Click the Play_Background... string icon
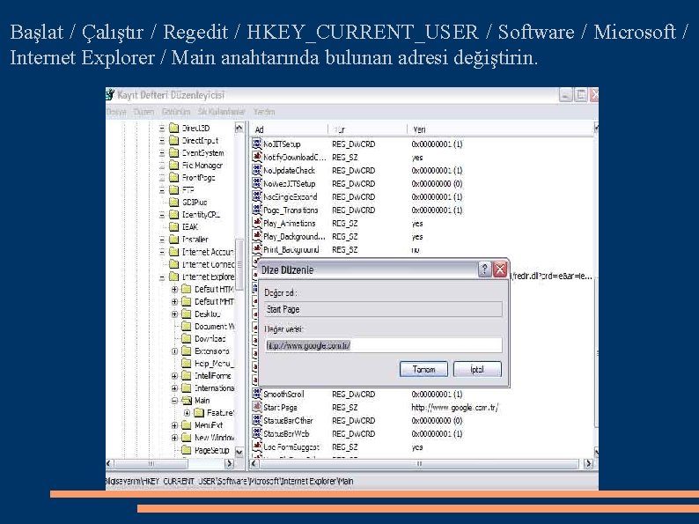Image resolution: width=699 pixels, height=524 pixels. 257,236
